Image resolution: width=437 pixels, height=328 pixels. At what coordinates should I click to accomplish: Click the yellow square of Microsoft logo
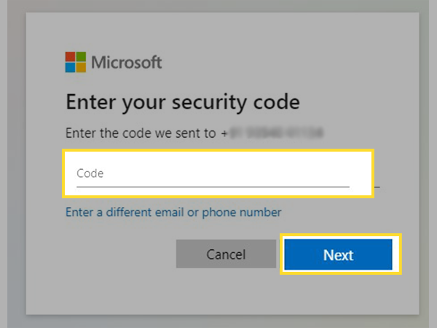(x=81, y=68)
